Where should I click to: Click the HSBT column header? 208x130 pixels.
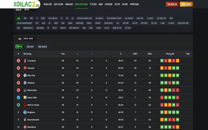coord(135,54)
